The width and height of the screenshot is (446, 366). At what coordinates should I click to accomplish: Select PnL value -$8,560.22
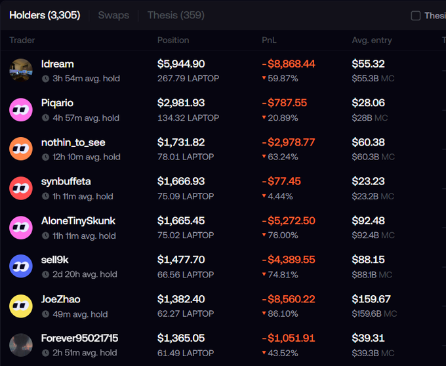tap(289, 299)
